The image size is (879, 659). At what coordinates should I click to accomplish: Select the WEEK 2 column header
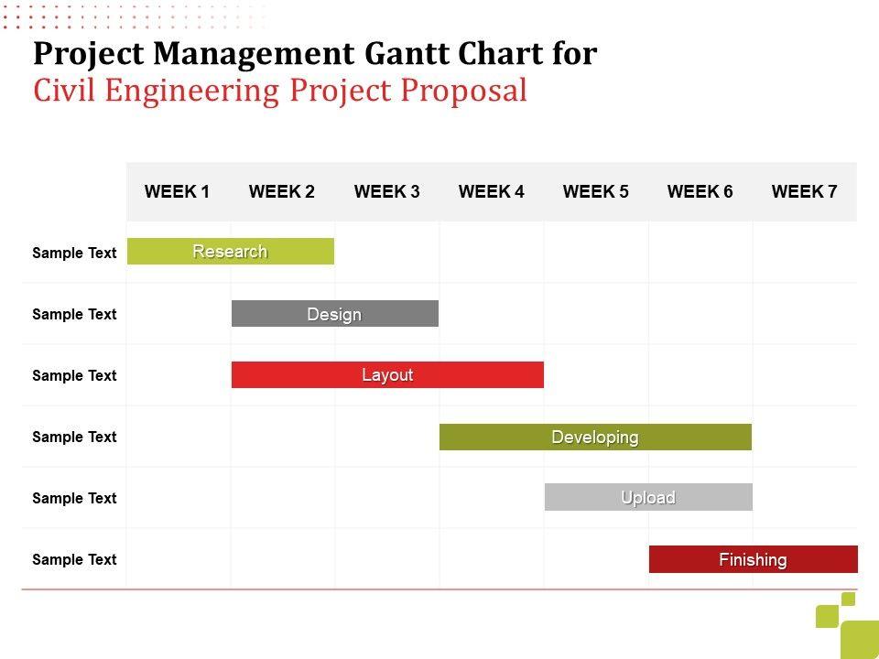(x=282, y=191)
